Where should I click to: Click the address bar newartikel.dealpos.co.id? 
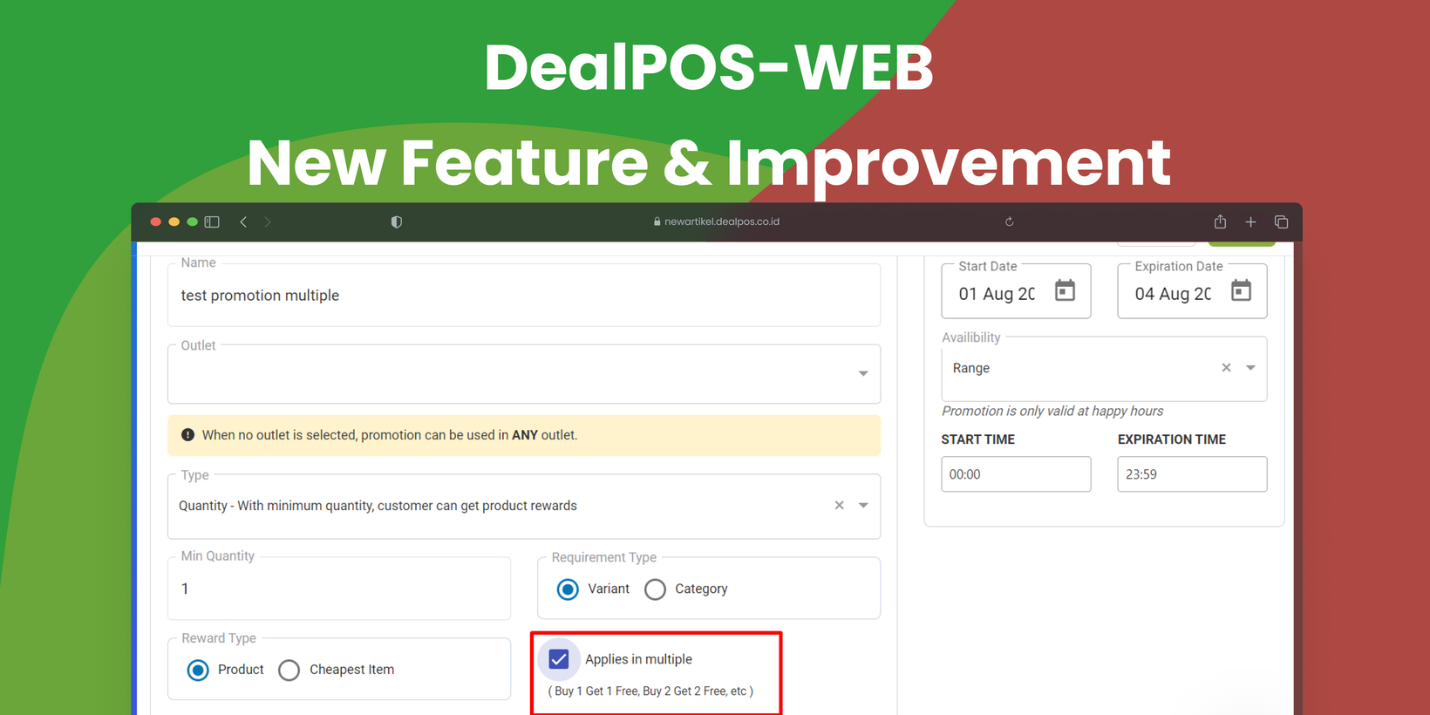716,221
